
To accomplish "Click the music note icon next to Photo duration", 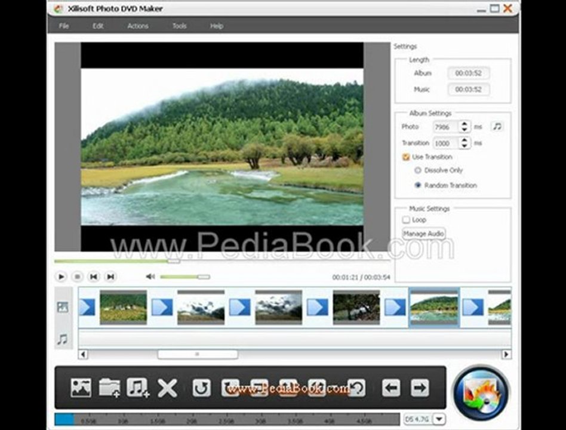I will coord(497,127).
